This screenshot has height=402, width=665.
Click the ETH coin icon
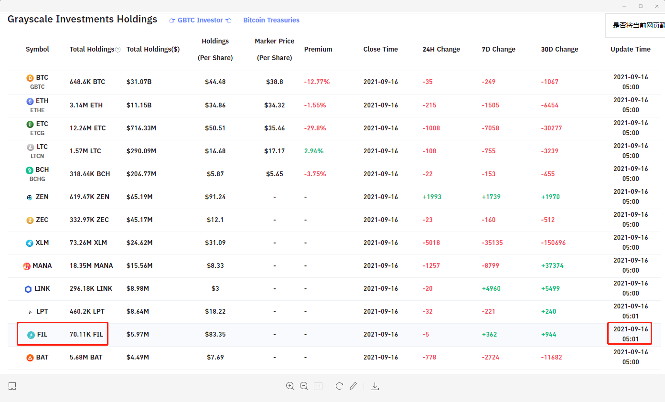click(x=30, y=101)
